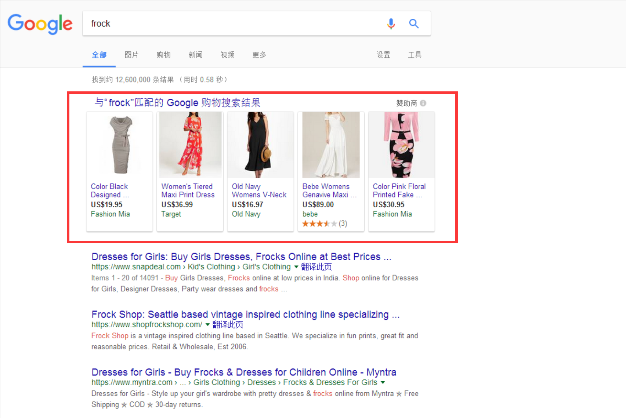Click US$36.99 price text
Screen dimensions: 626x418
(x=177, y=205)
